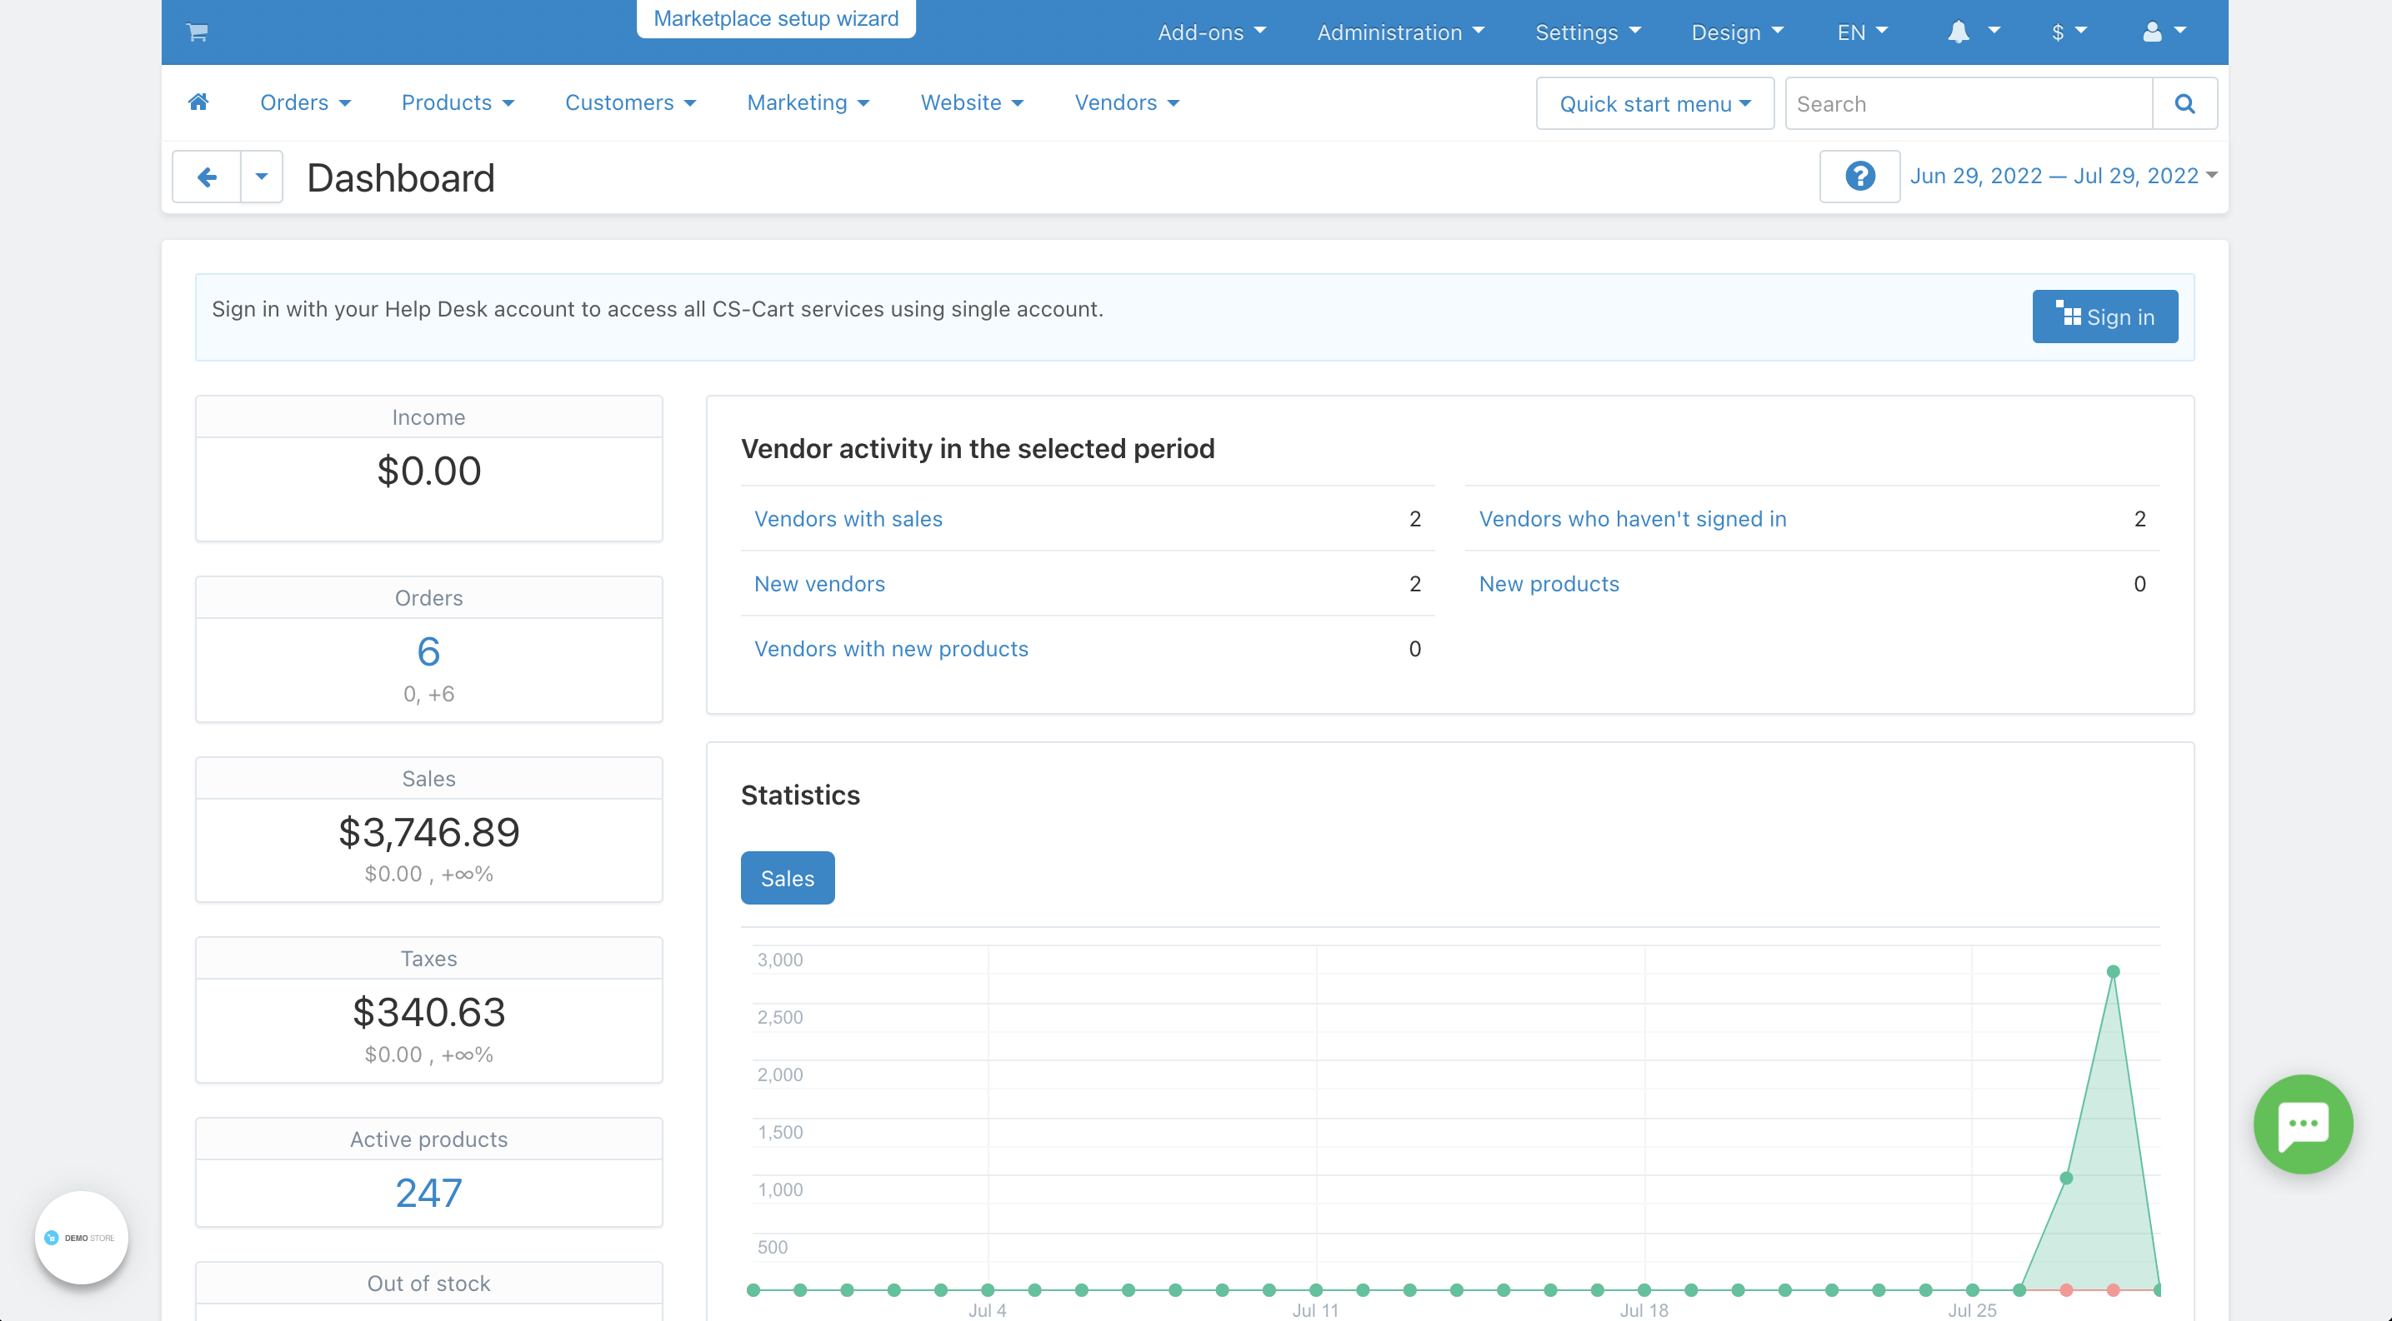Click the help question mark icon
This screenshot has width=2392, height=1321.
1859,176
